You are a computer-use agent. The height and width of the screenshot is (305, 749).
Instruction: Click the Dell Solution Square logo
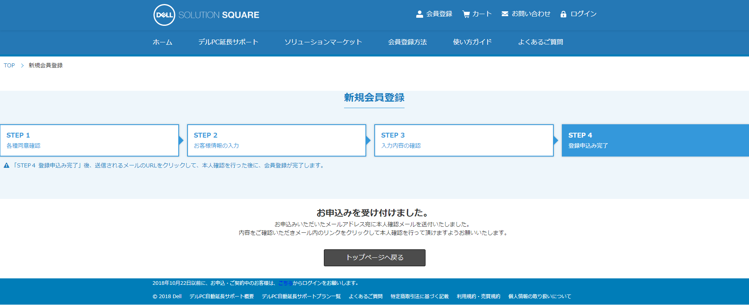pos(206,15)
